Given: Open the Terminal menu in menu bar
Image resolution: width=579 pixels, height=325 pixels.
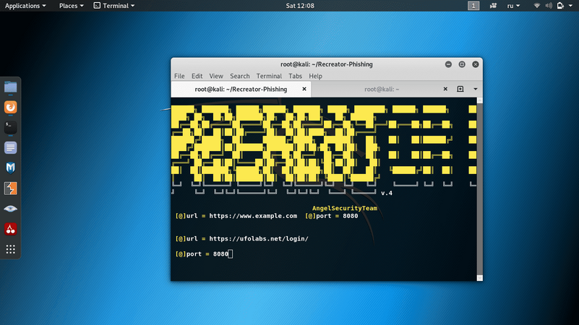Looking at the screenshot, I should (x=269, y=76).
